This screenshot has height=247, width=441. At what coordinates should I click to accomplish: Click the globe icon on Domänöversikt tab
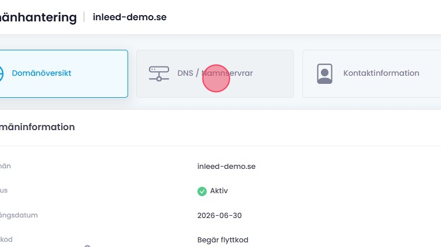coord(2,73)
